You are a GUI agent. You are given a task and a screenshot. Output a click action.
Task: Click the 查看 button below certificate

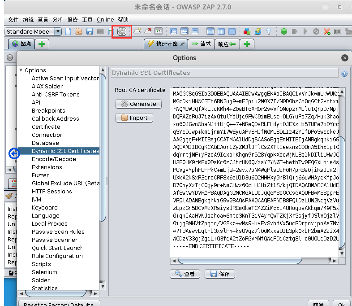pos(185,274)
